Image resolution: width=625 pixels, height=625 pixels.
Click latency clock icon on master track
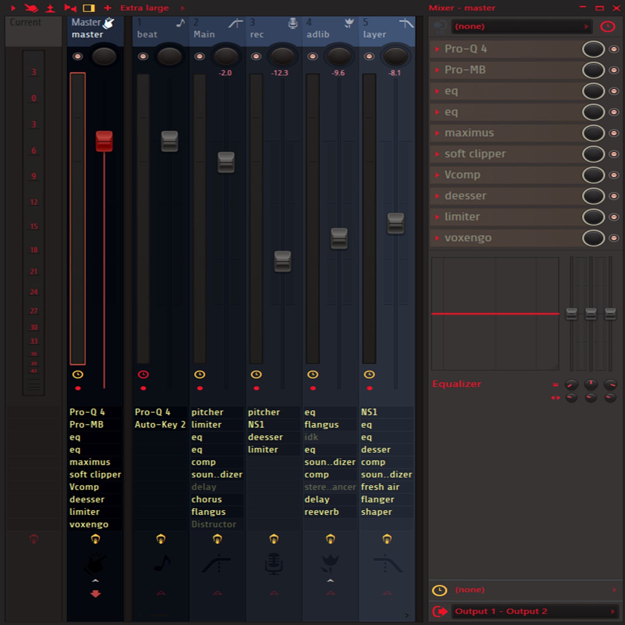click(78, 375)
